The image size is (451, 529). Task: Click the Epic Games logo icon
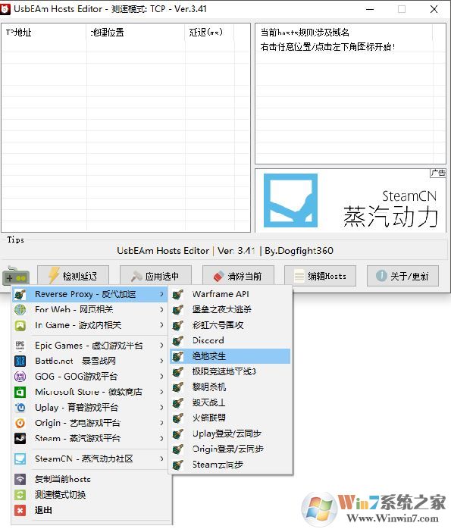pos(20,346)
